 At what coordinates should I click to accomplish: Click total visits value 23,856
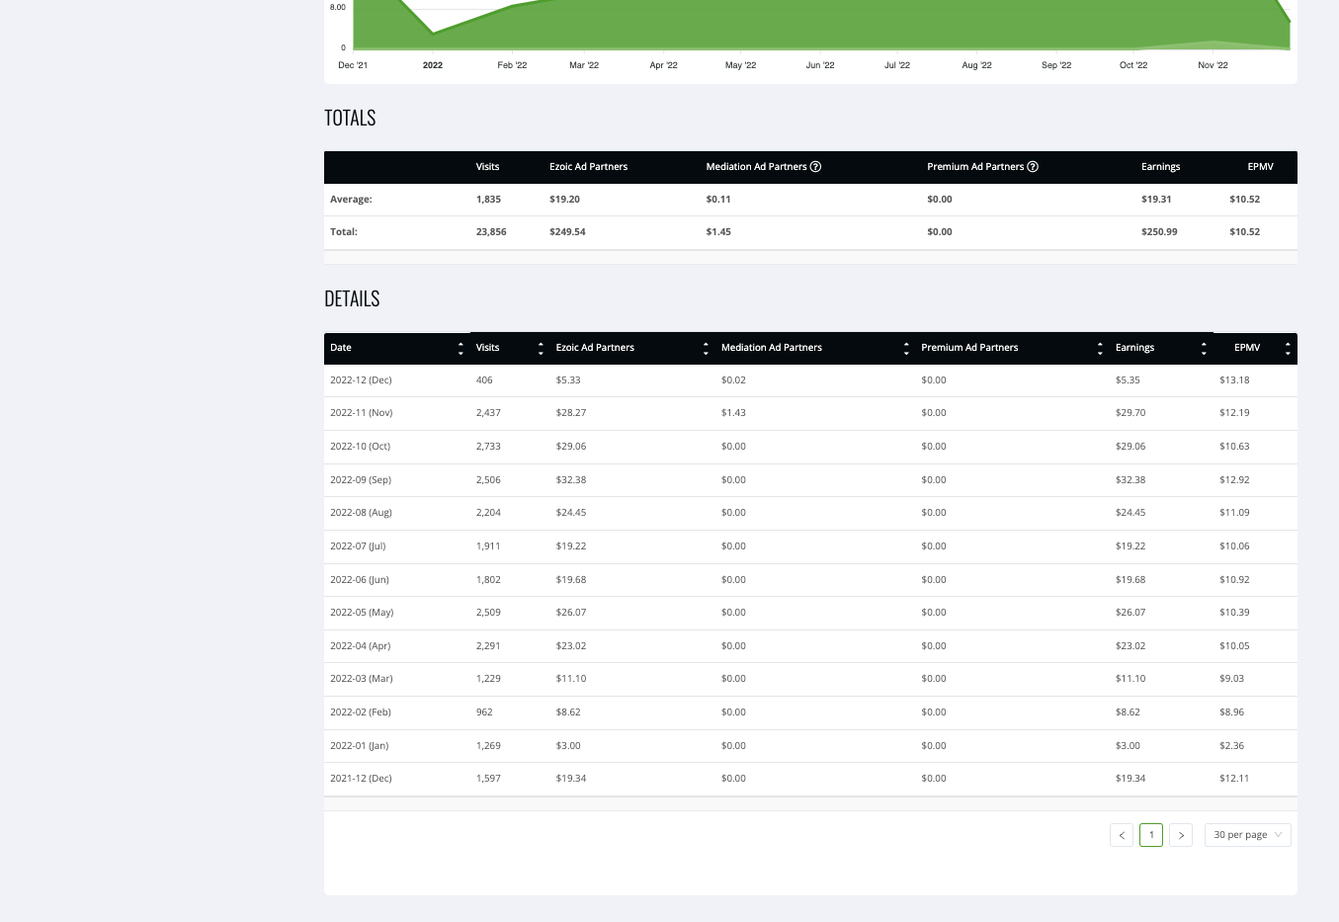491,232
